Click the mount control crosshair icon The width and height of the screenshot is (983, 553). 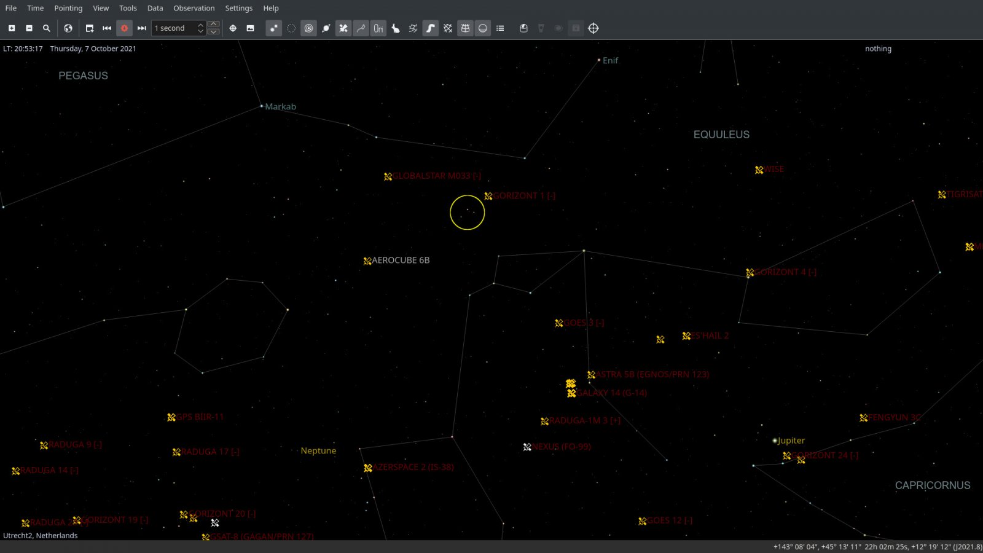593,28
